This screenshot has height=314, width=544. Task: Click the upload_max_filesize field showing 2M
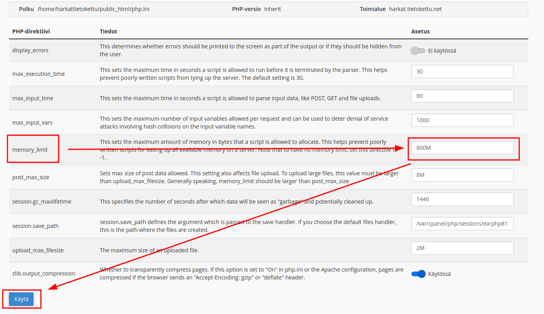click(x=462, y=248)
